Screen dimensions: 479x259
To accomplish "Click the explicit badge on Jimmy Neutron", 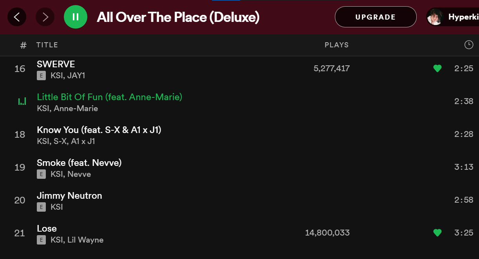I will (x=41, y=207).
